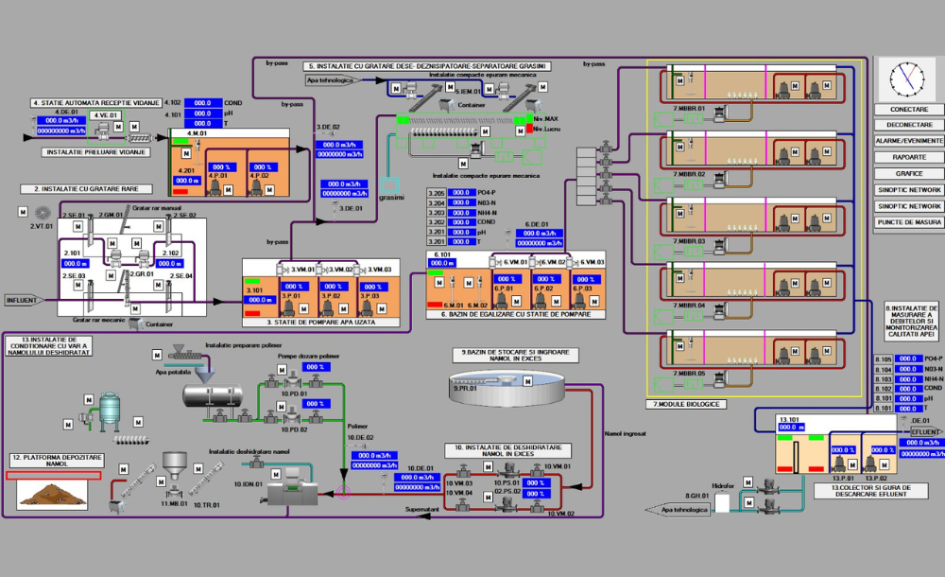Click the INFLUENT inlet arrow label
The width and height of the screenshot is (945, 577).
click(23, 300)
